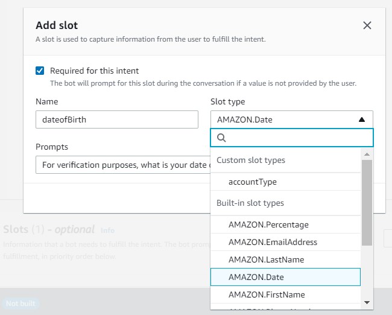The height and width of the screenshot is (315, 392).
Task: Select the highlighted AMAZON.Date option
Action: point(285,277)
